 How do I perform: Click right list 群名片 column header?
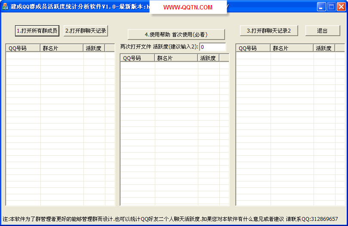(292, 48)
